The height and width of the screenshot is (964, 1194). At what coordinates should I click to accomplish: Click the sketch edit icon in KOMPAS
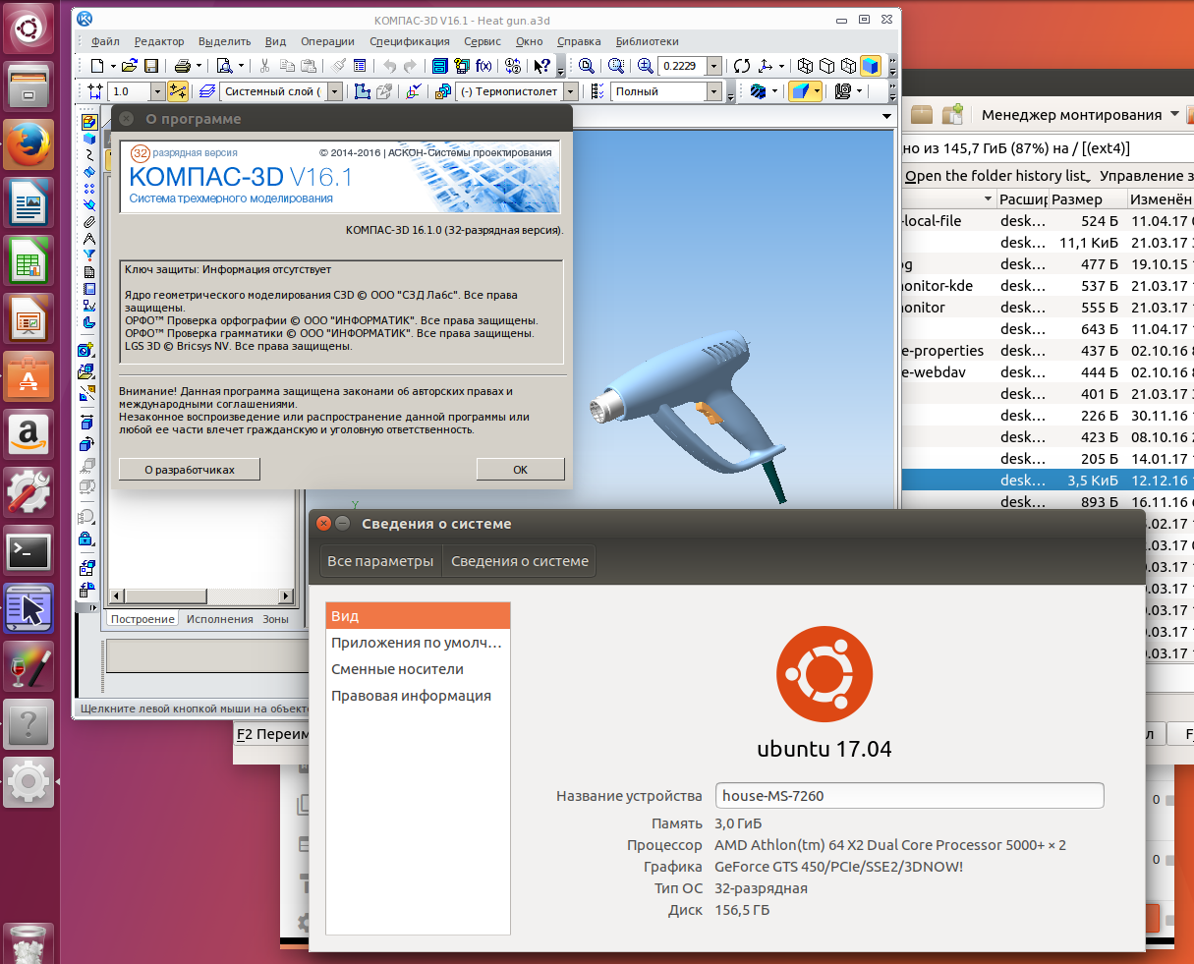pos(363,91)
